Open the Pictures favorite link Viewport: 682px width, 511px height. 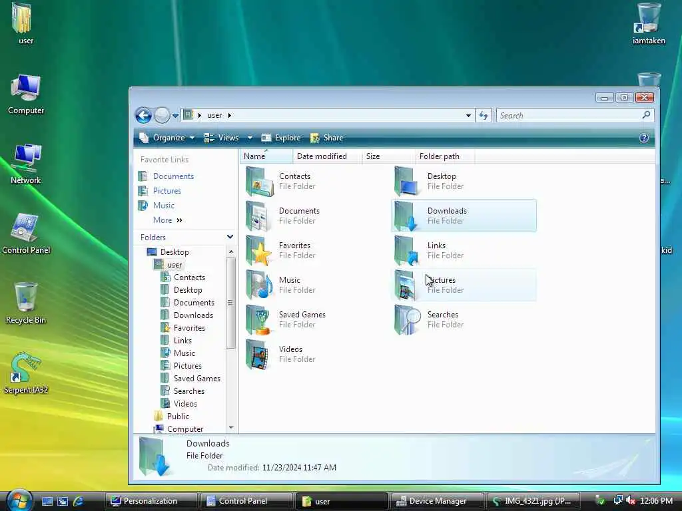167,191
